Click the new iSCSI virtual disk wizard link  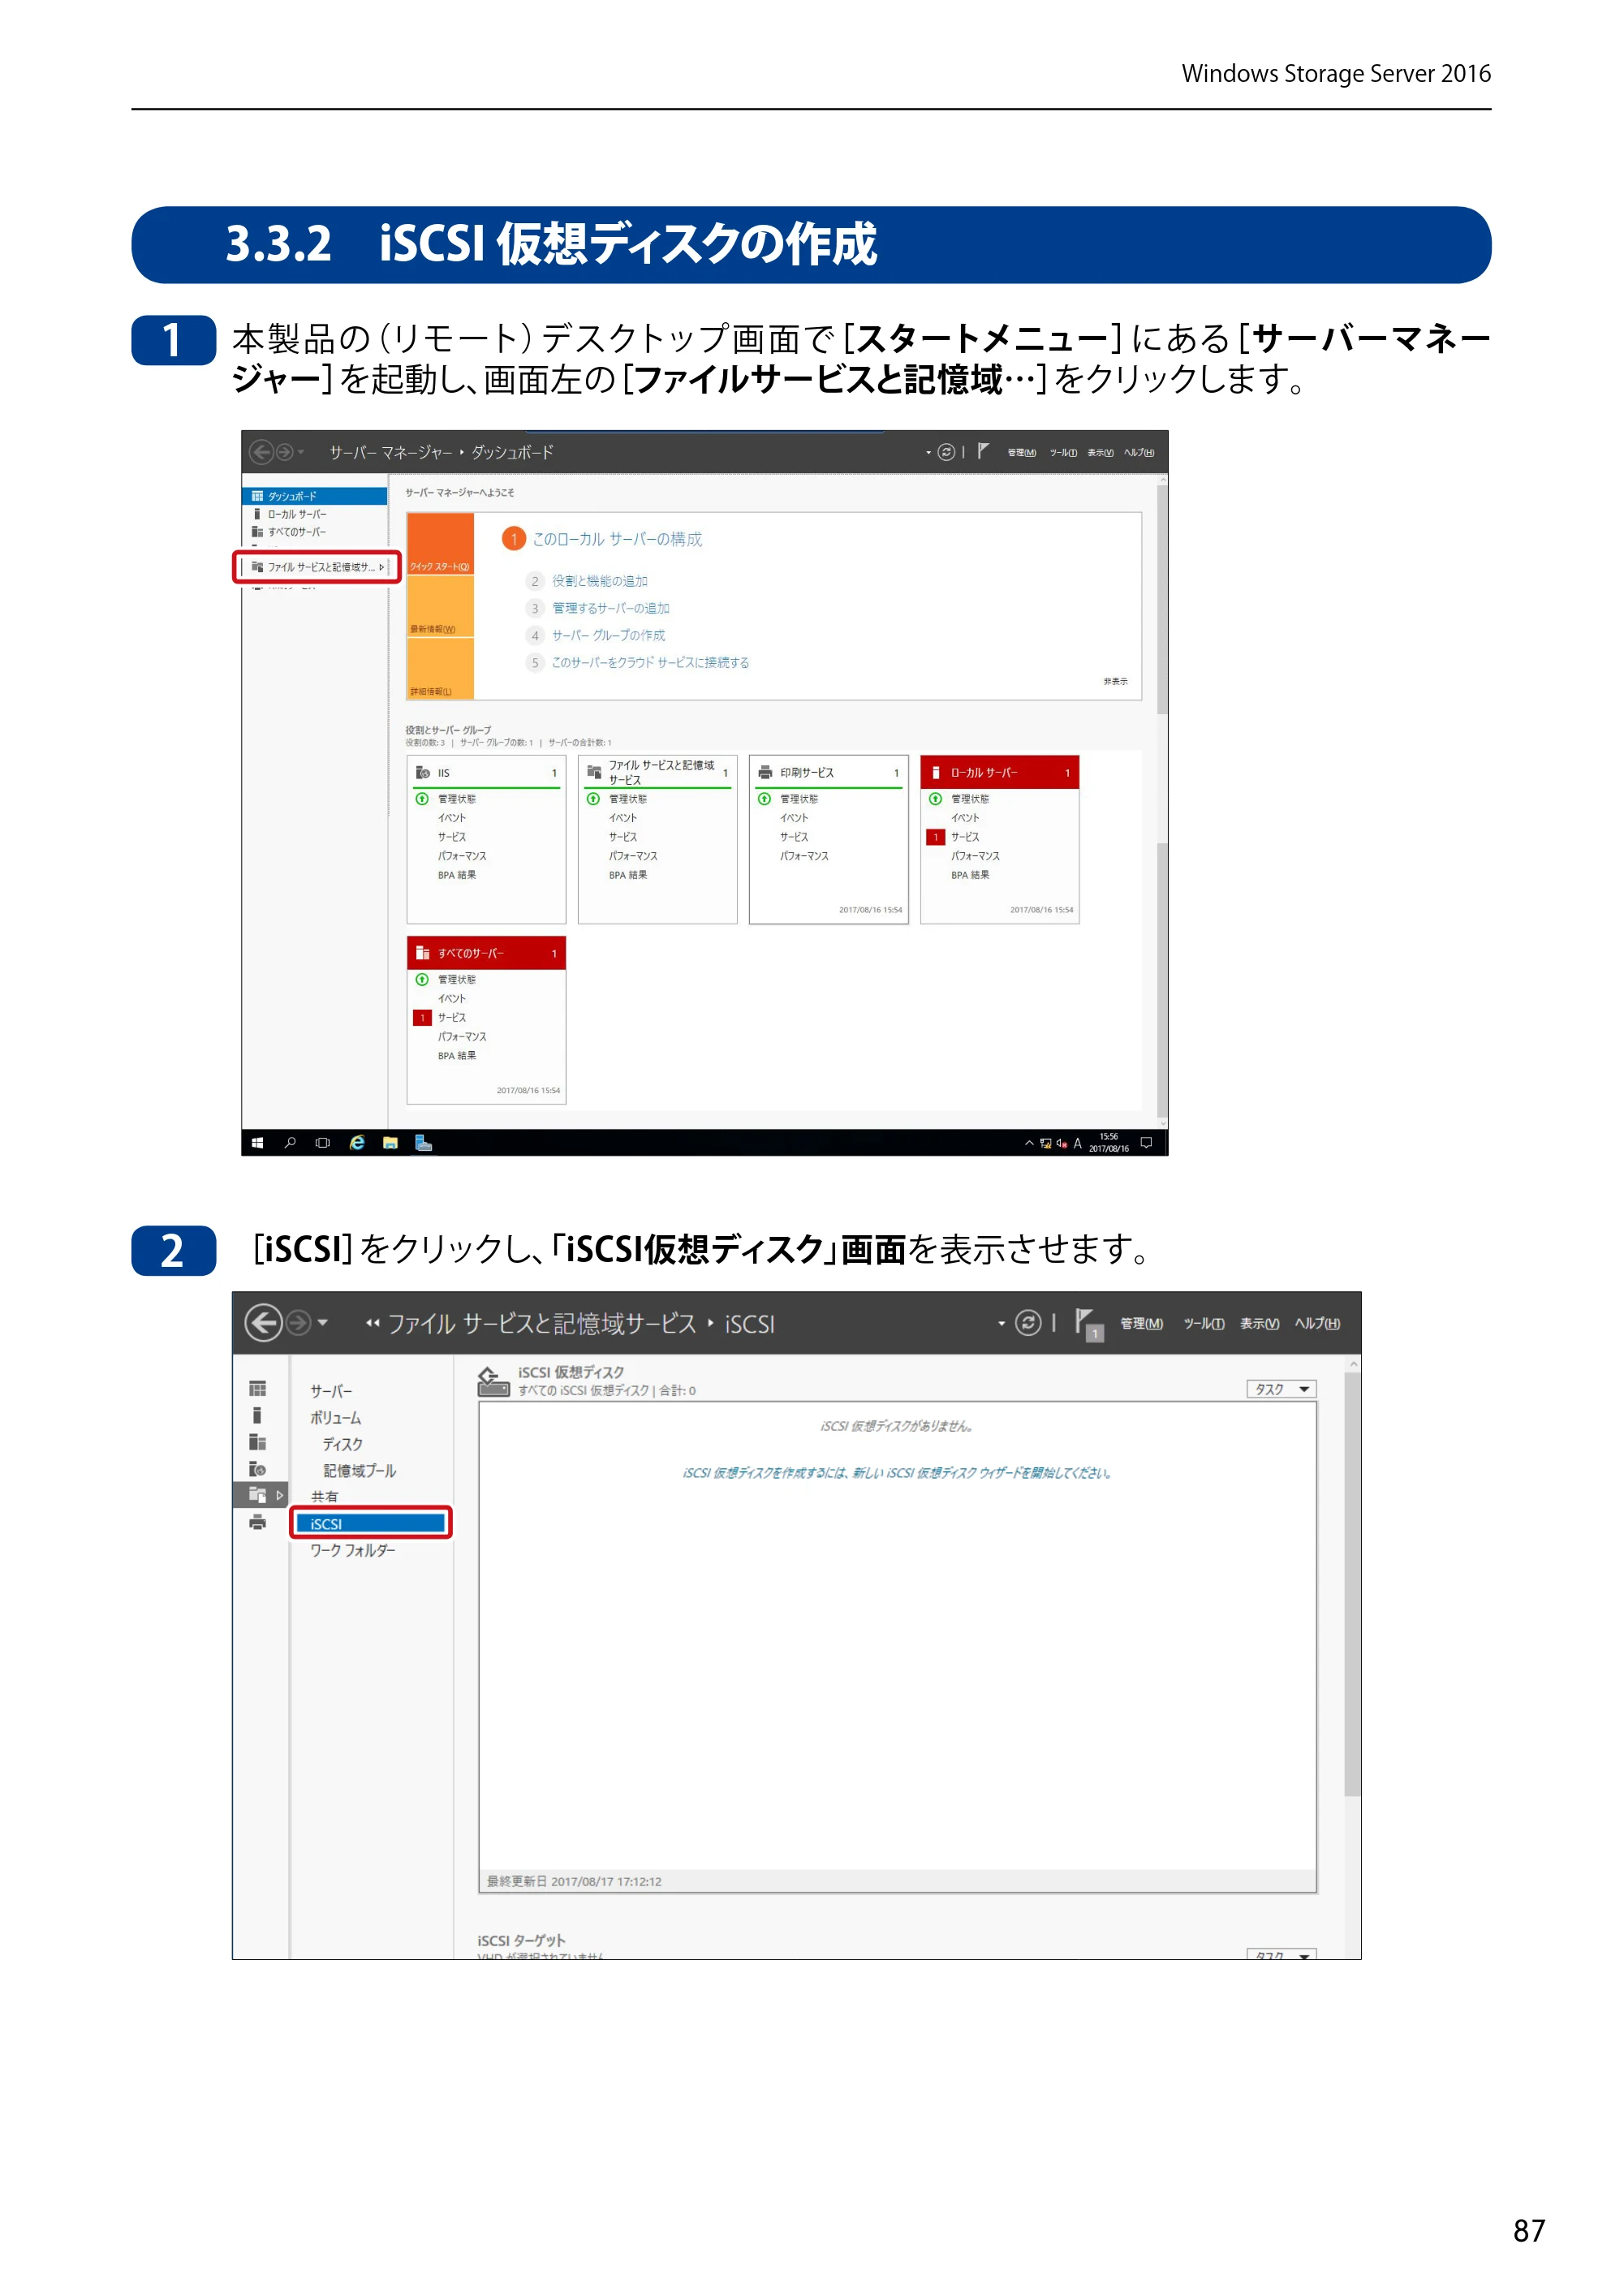(896, 1473)
